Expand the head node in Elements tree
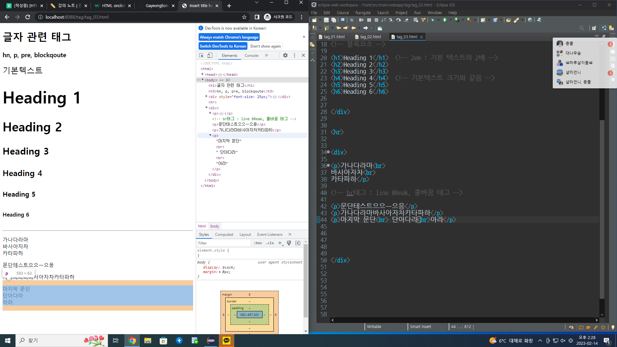This screenshot has width=617, height=347. click(x=202, y=74)
